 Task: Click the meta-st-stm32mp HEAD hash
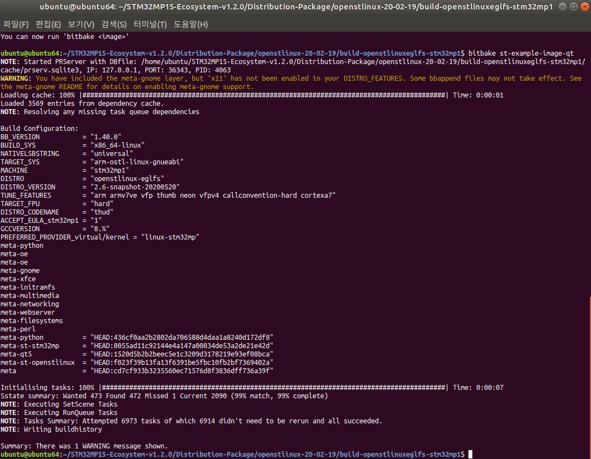point(182,345)
